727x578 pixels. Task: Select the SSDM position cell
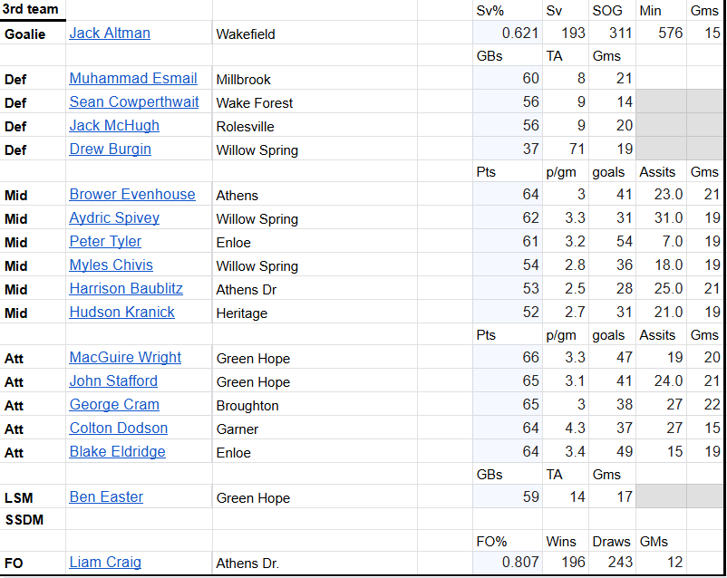[x=33, y=520]
